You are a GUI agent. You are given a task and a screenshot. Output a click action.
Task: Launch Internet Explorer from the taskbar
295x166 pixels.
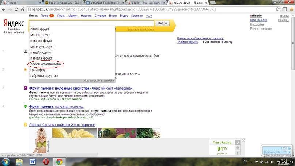point(19,161)
